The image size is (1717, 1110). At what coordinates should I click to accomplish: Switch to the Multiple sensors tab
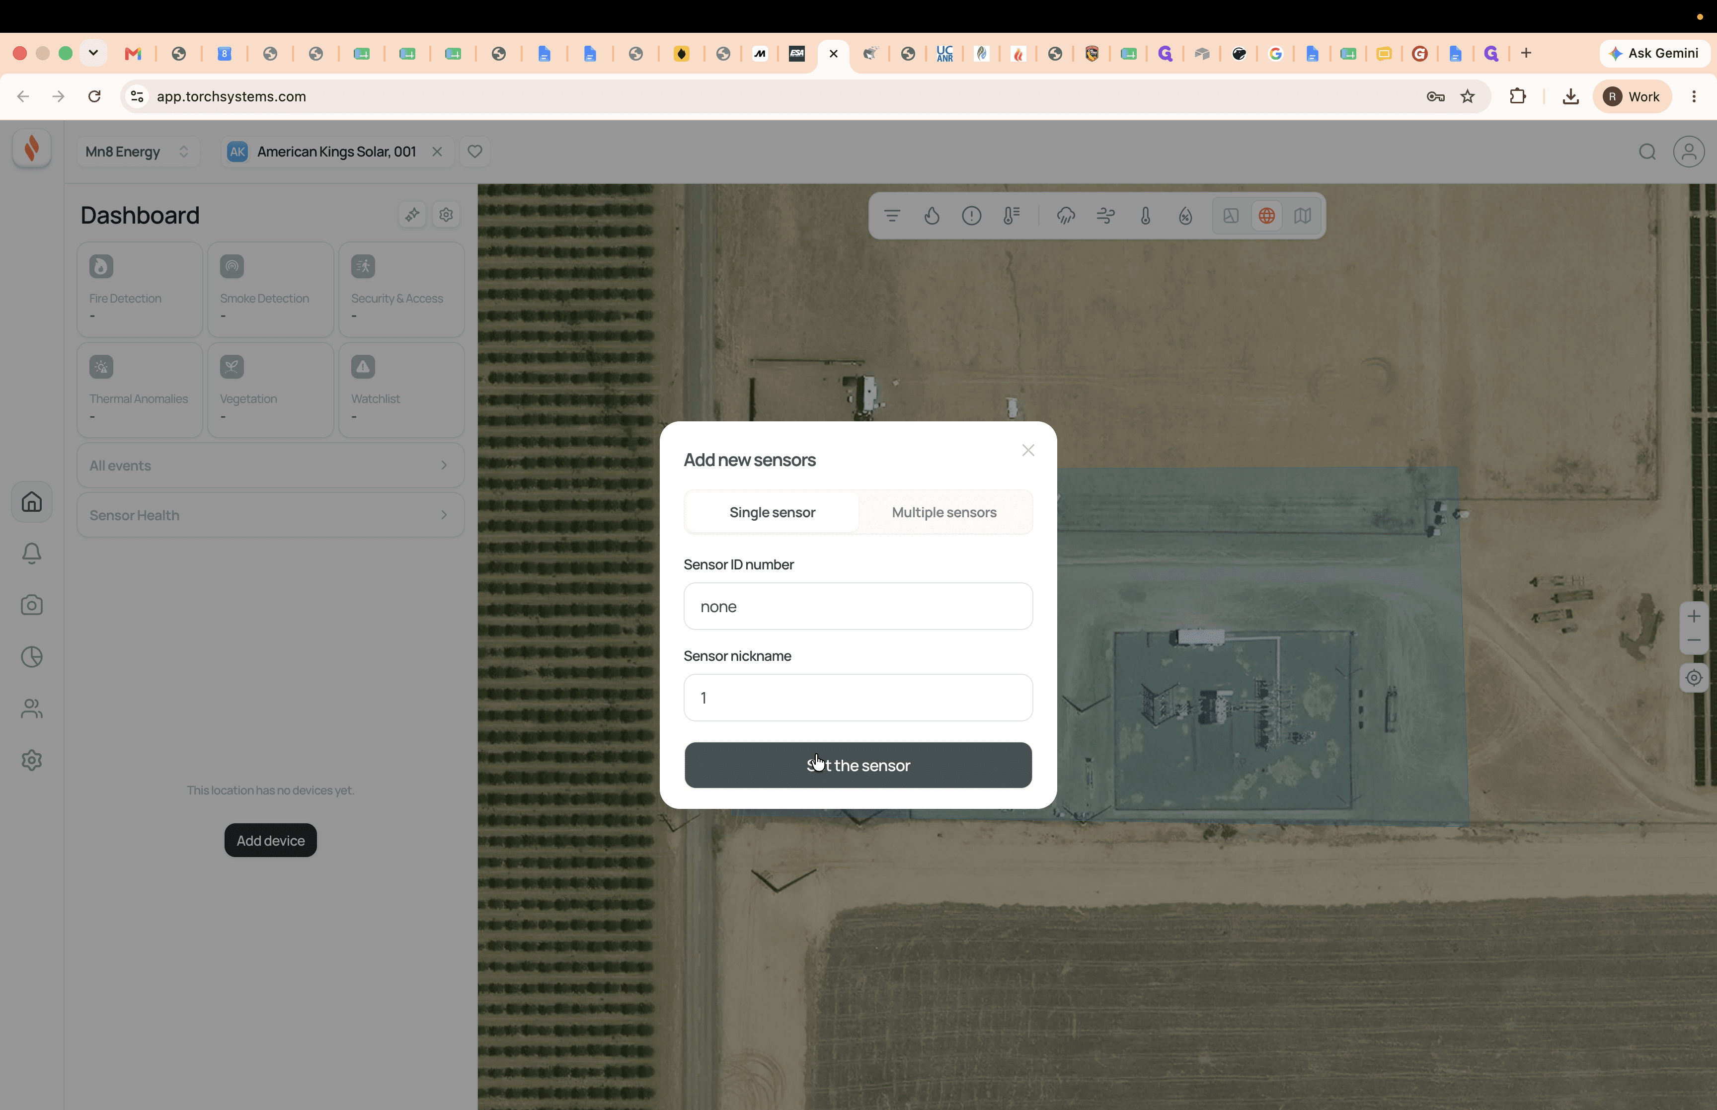pos(944,512)
